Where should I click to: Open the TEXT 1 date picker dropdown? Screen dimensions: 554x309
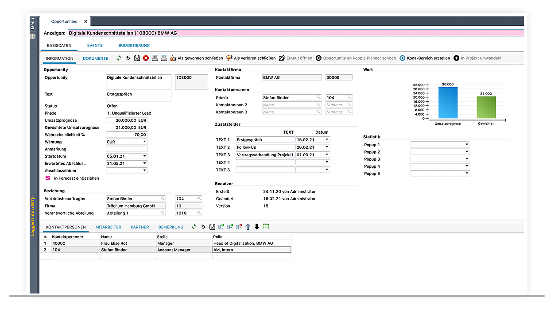pos(326,139)
